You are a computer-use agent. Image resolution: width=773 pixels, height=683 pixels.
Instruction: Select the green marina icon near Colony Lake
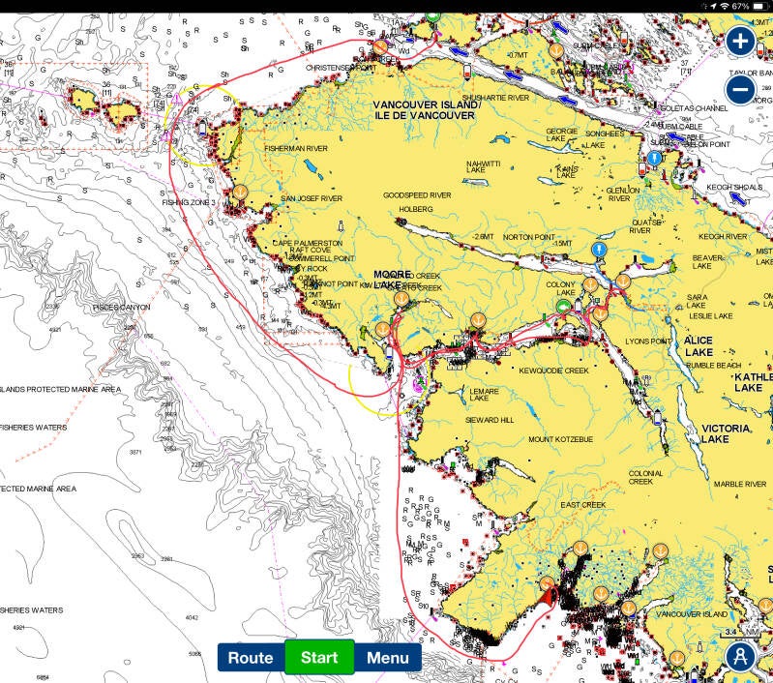point(563,307)
